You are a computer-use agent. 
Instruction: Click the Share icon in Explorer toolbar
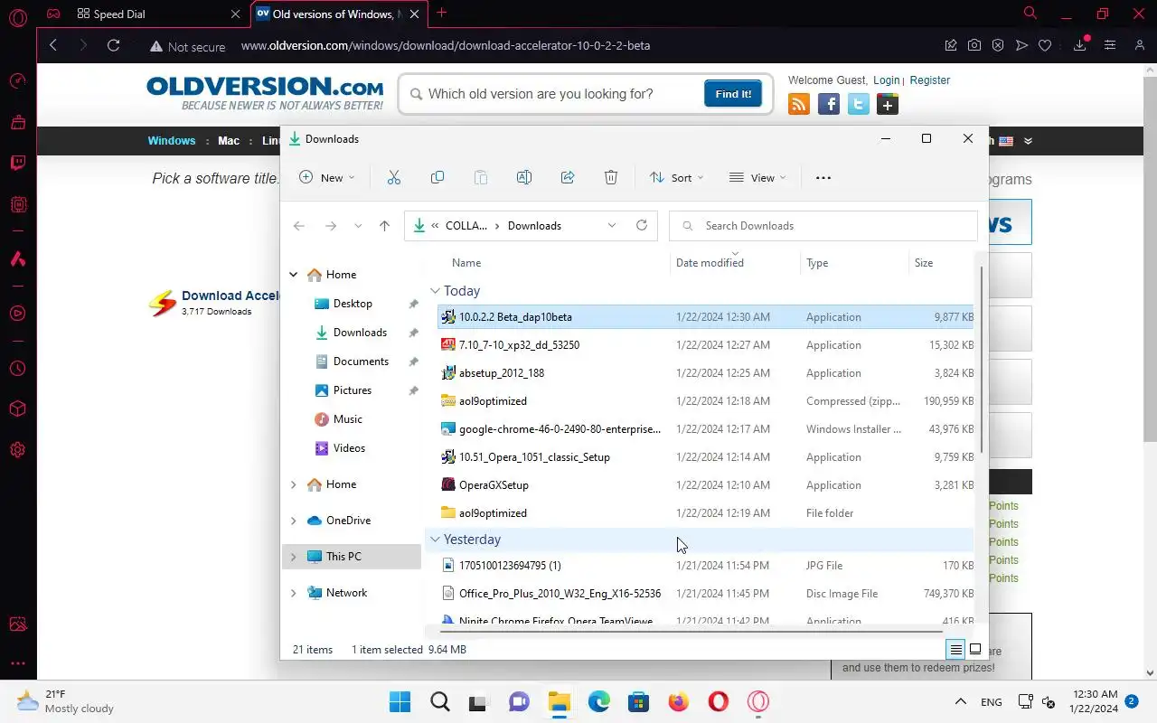568,178
